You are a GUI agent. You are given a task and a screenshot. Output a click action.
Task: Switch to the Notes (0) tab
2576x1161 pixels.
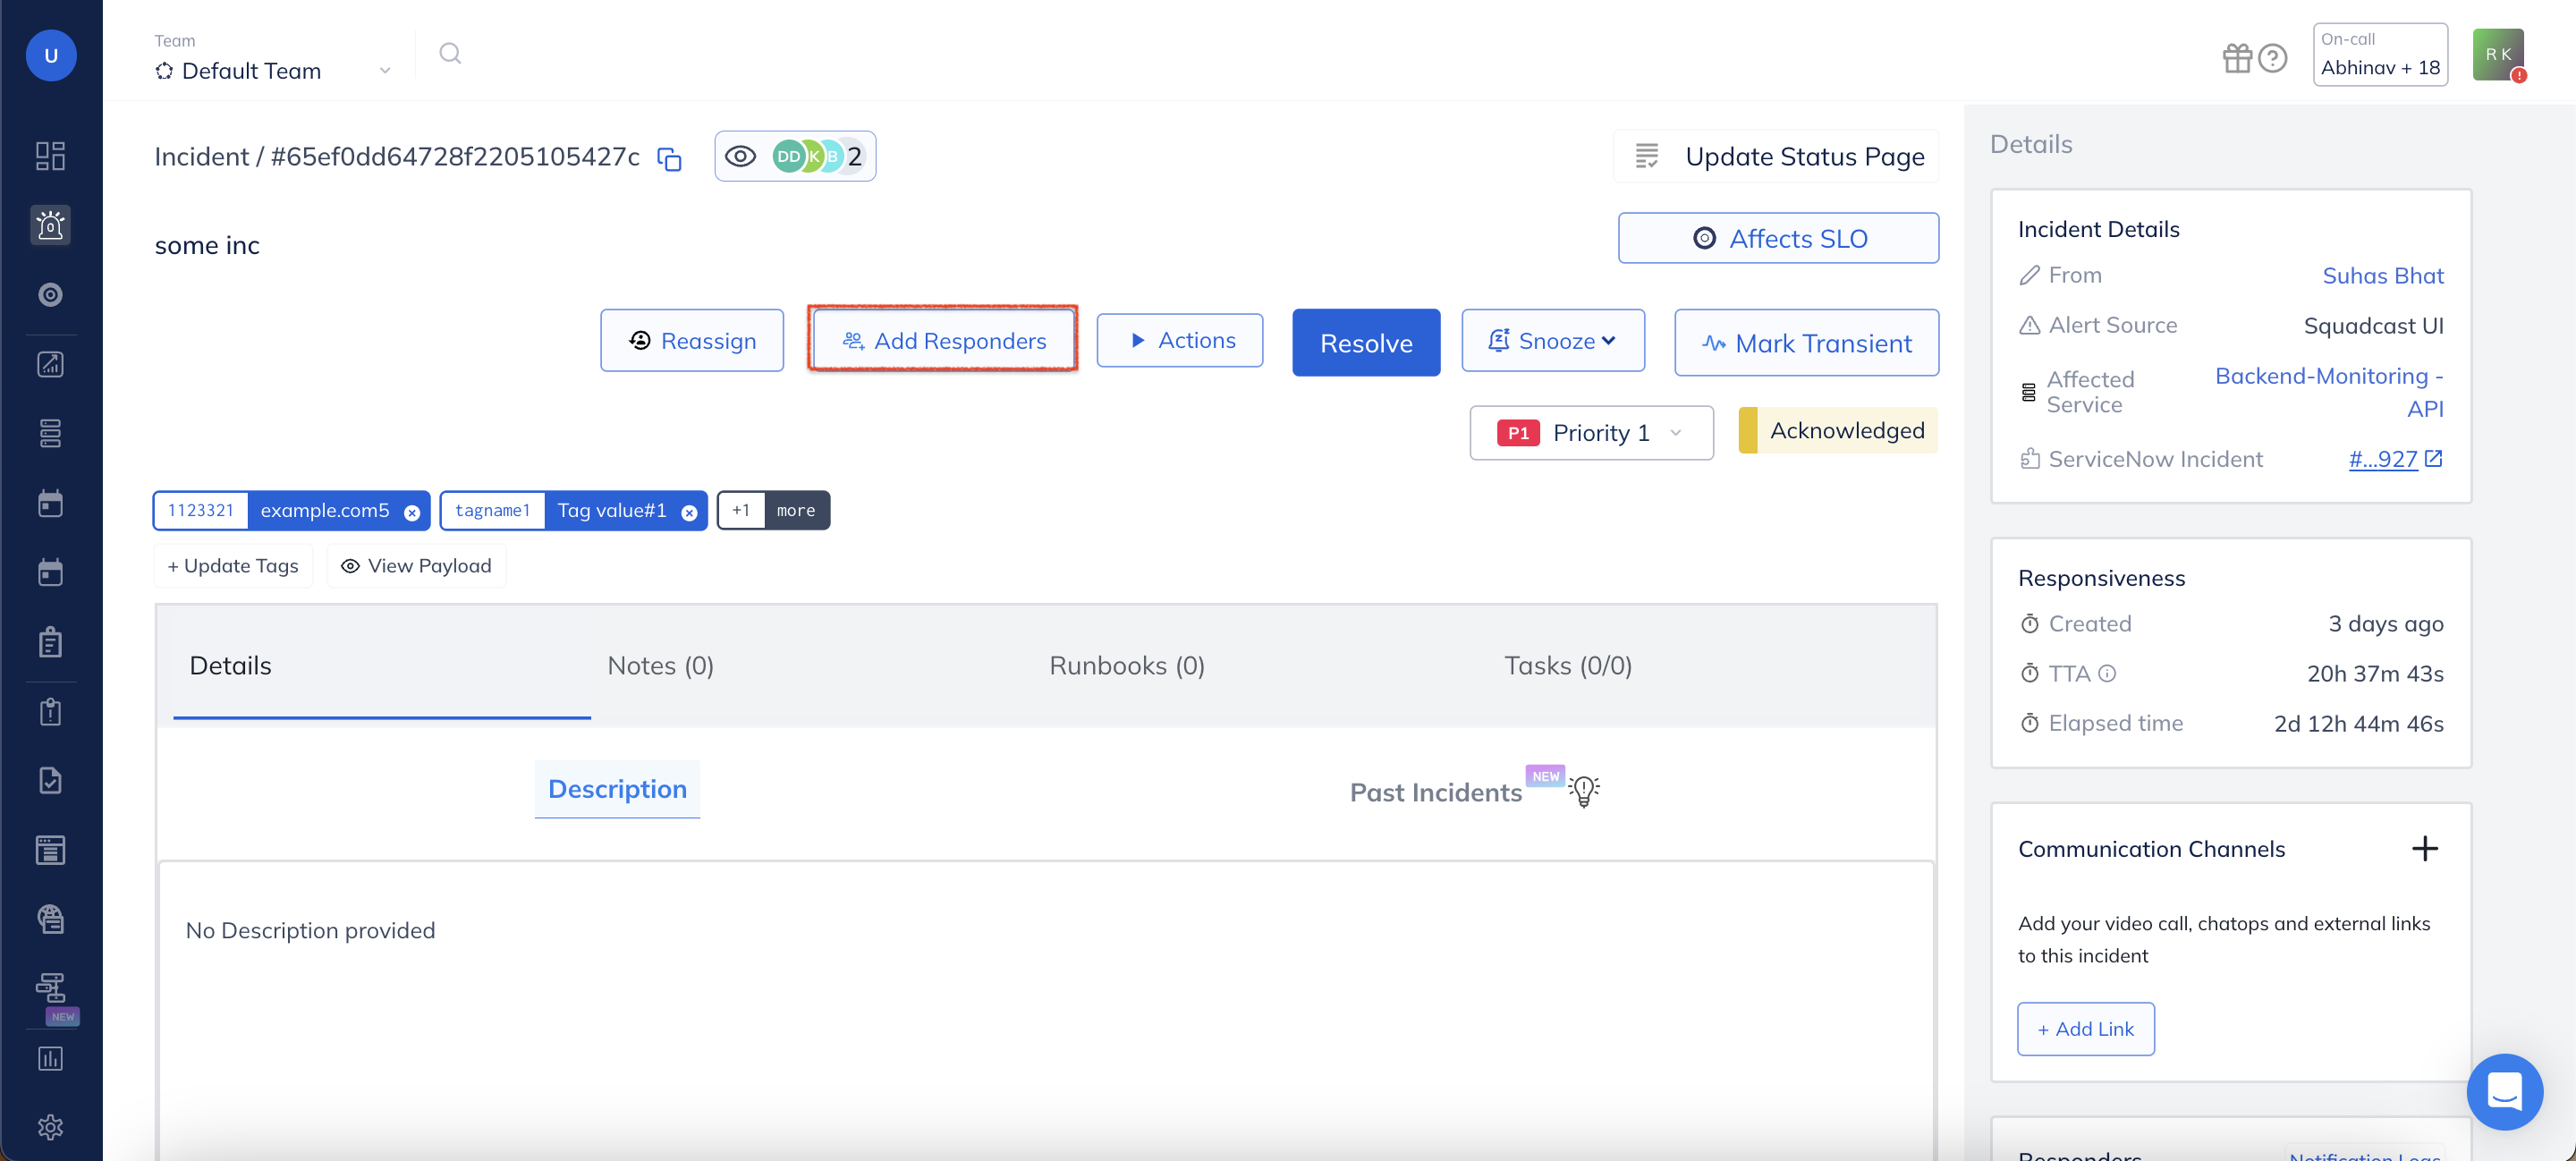[660, 665]
